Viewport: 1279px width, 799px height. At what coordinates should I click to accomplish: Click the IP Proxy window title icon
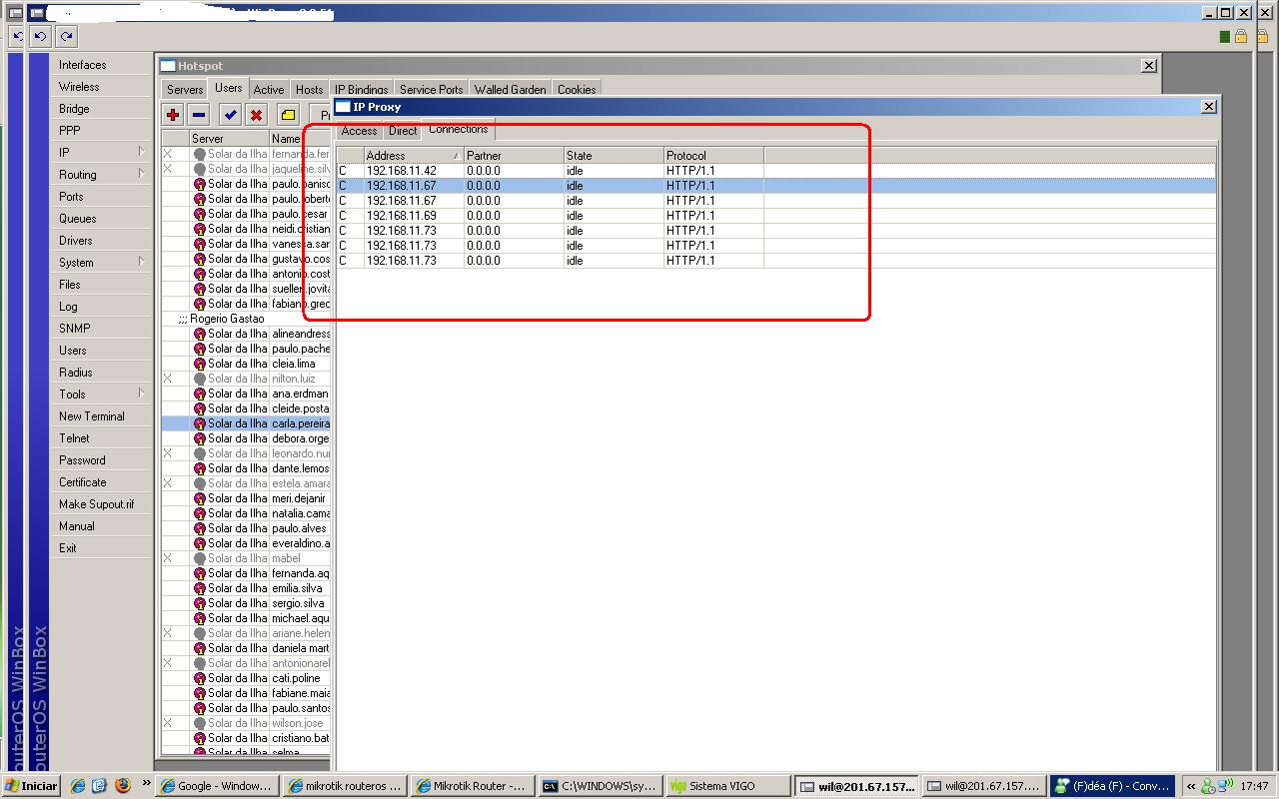tap(344, 107)
